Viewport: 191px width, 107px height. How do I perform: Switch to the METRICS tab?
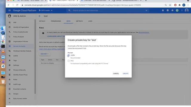tap(79, 21)
